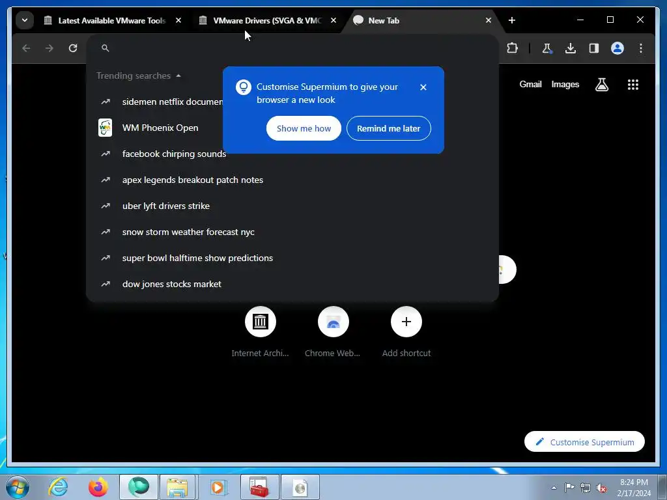This screenshot has height=500, width=667.
Task: Click Remind me later button
Action: coord(388,128)
